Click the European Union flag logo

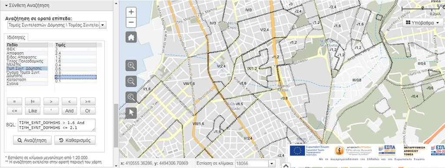tap(298, 151)
